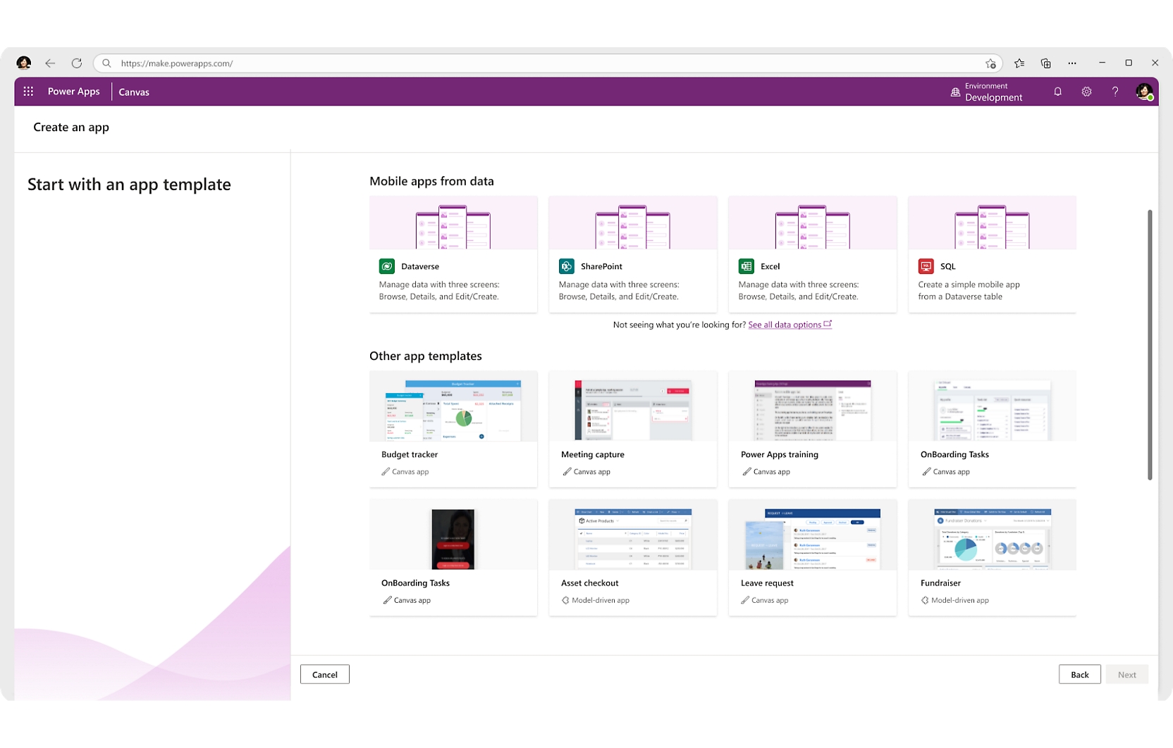
Task: Reload the page with the refresh icon
Action: point(77,63)
